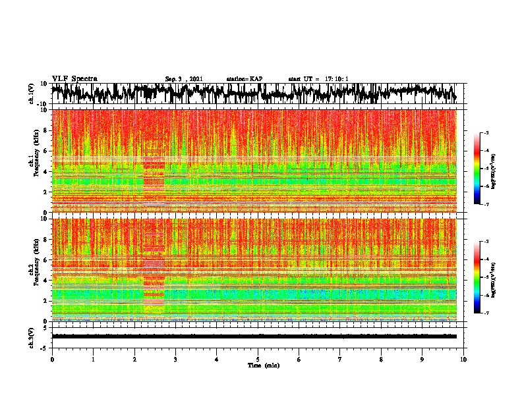
Task: Click the ch.1 colorbar "log(PSD)" label
Action: [494, 171]
